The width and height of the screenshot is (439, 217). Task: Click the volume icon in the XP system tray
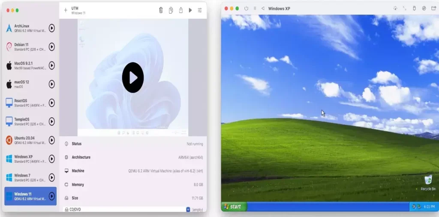414,207
